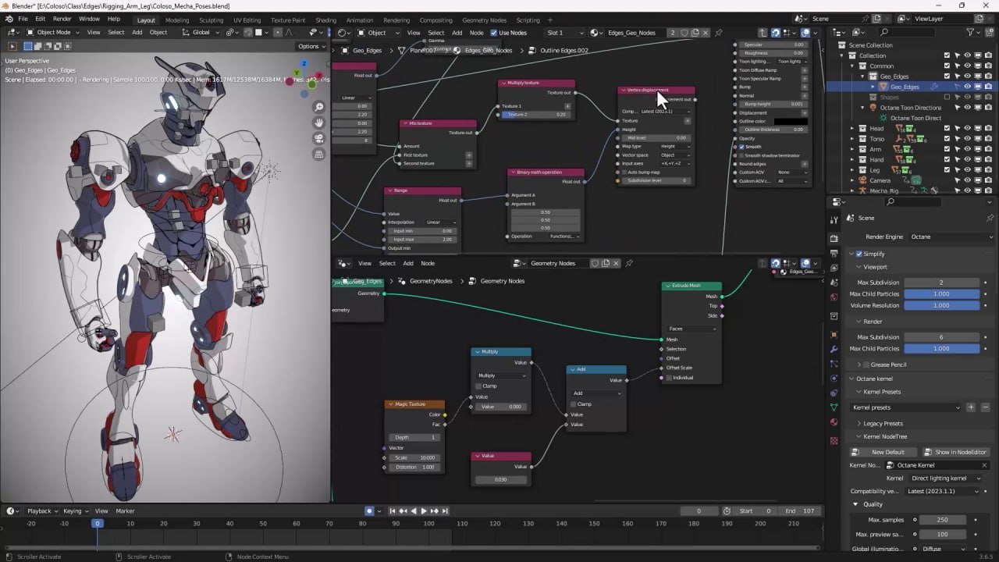Open the Modifiers wrench properties tab
Screen dimensions: 999x562
pos(834,349)
